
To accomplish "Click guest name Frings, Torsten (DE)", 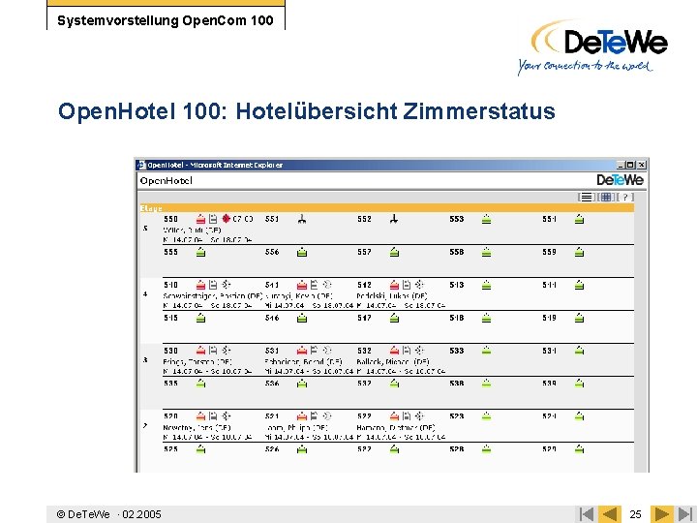I will 197,361.
